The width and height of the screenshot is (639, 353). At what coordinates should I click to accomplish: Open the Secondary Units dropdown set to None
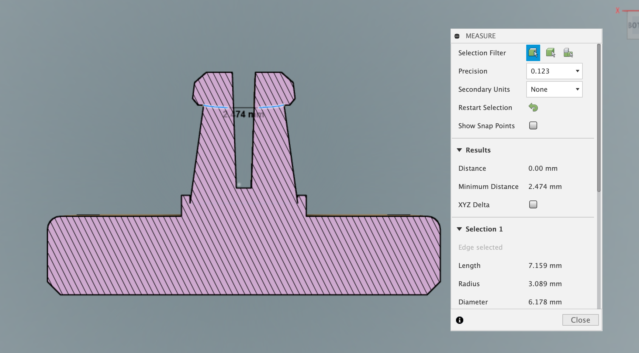[x=554, y=89]
